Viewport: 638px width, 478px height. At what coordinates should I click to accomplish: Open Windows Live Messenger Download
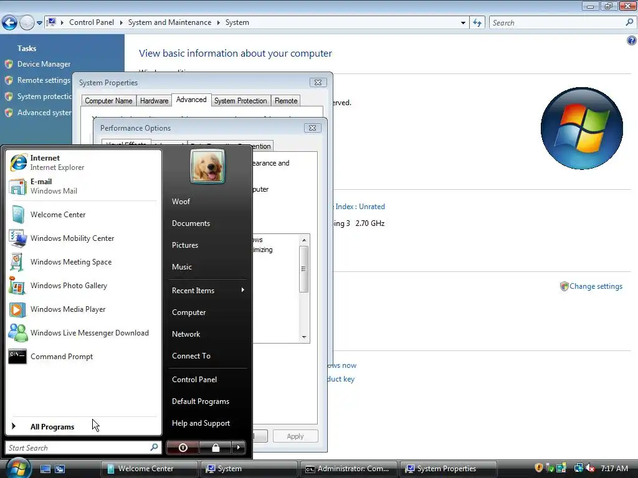(83, 333)
